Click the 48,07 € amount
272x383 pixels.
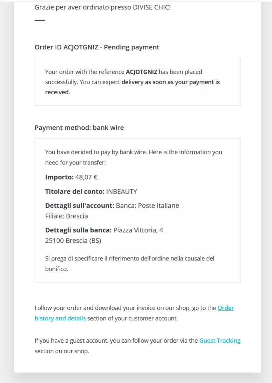click(x=87, y=177)
